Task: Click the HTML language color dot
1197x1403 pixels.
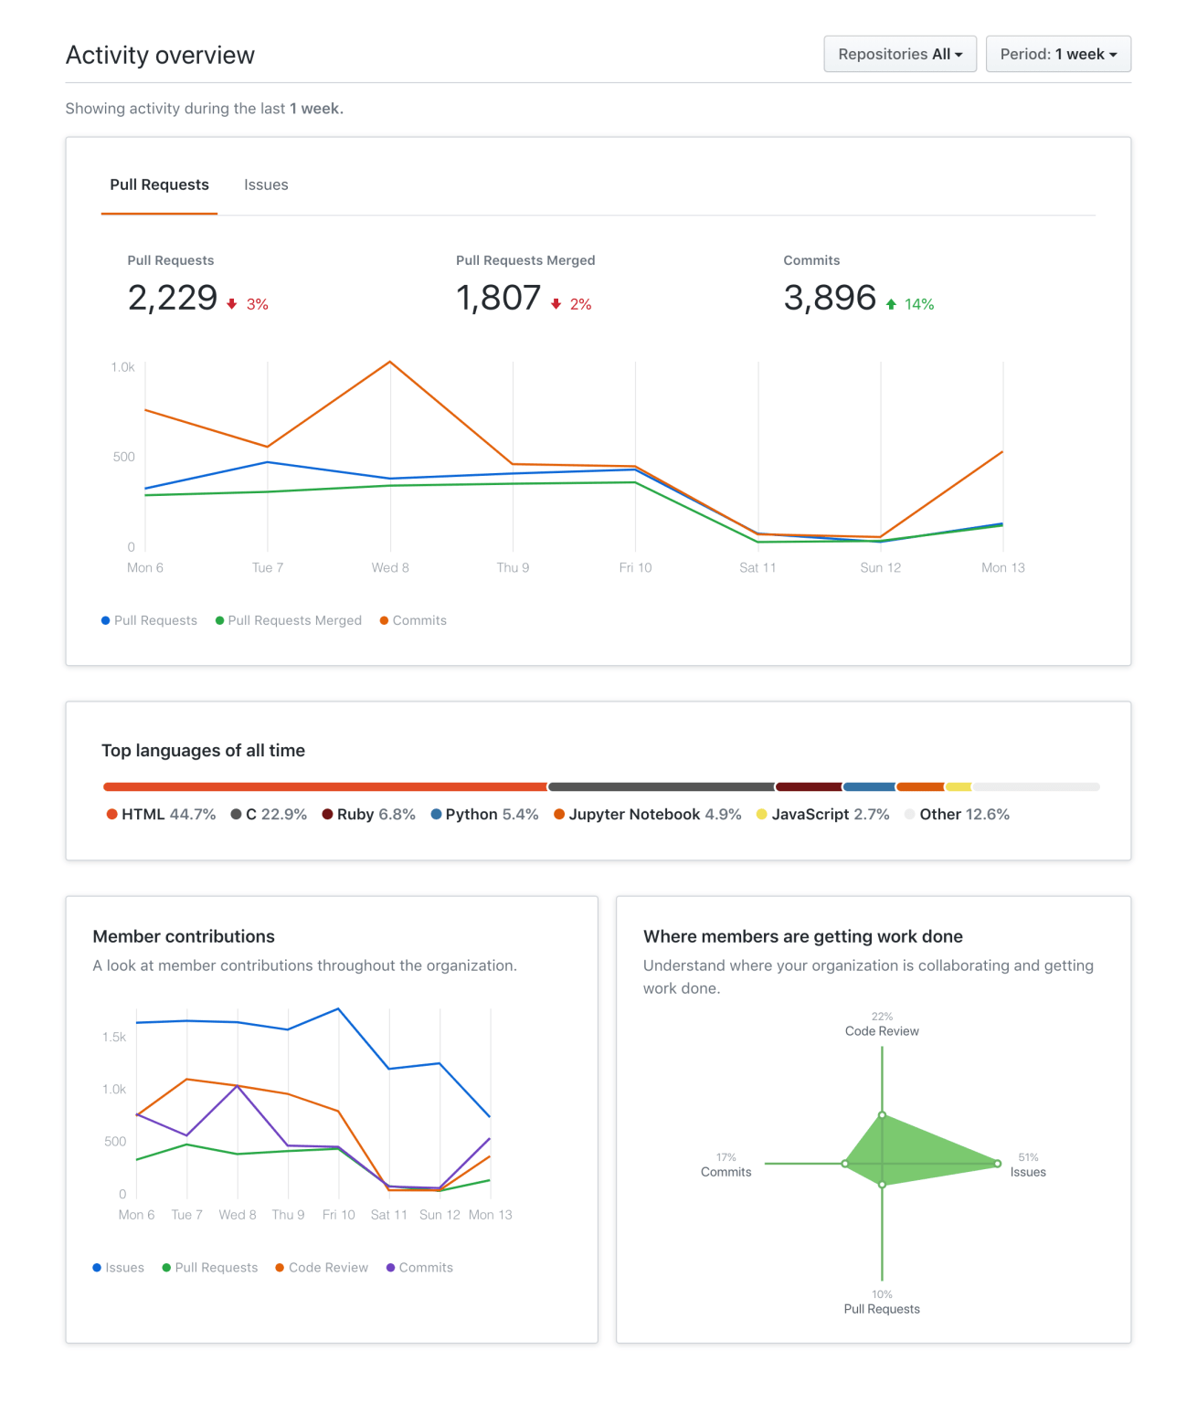Action: click(111, 814)
